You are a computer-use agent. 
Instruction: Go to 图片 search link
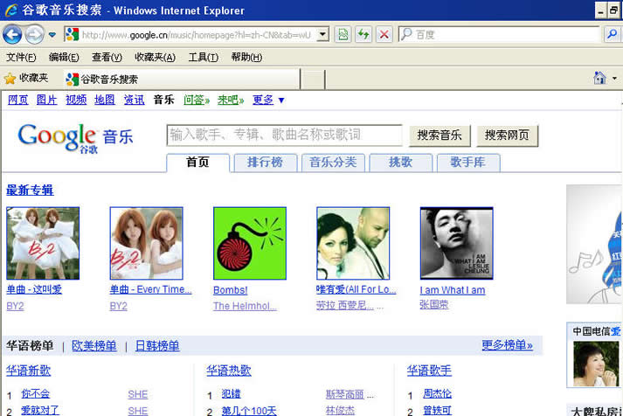47,100
